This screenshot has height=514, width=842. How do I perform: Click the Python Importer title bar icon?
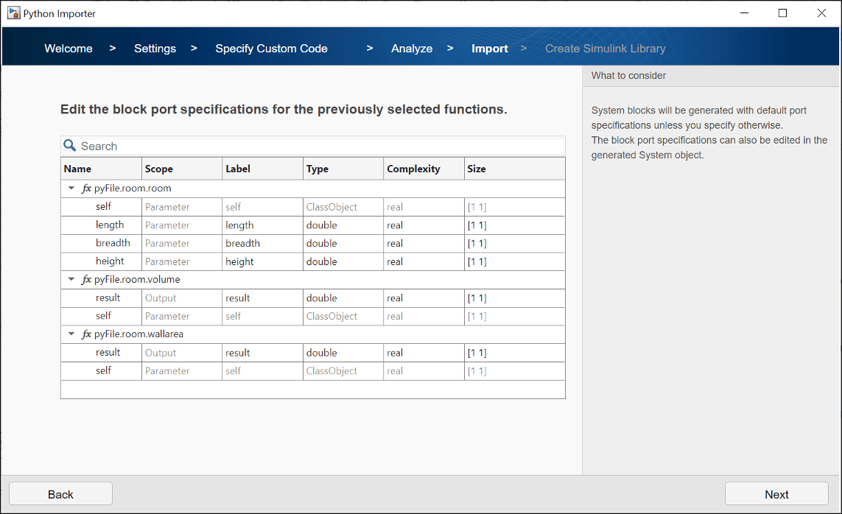click(13, 13)
